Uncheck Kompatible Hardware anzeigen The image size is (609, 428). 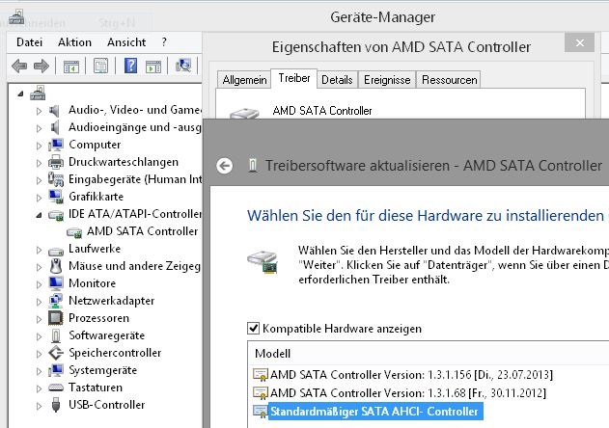pyautogui.click(x=253, y=329)
